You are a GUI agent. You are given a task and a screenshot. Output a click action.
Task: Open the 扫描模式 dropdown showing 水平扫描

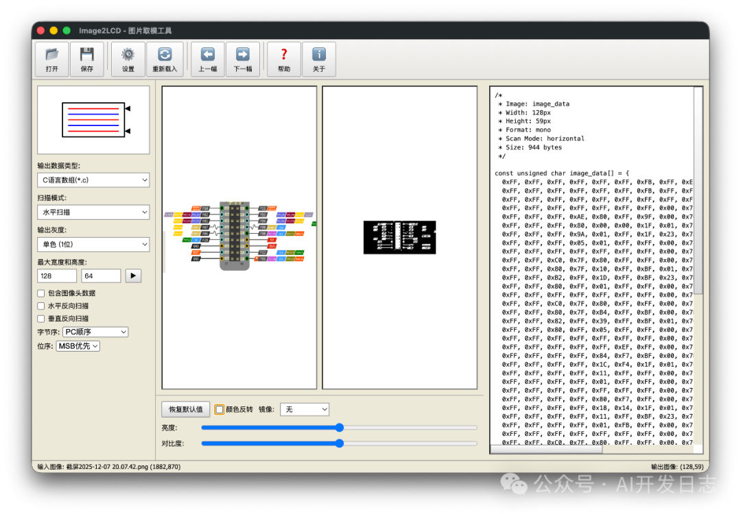pyautogui.click(x=93, y=212)
